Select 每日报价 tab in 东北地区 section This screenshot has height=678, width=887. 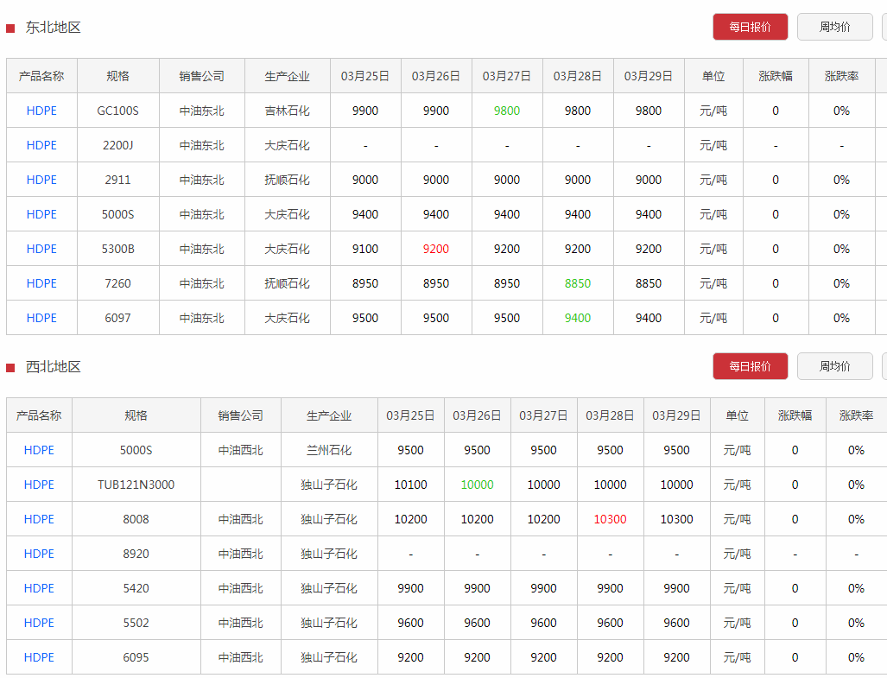[750, 27]
